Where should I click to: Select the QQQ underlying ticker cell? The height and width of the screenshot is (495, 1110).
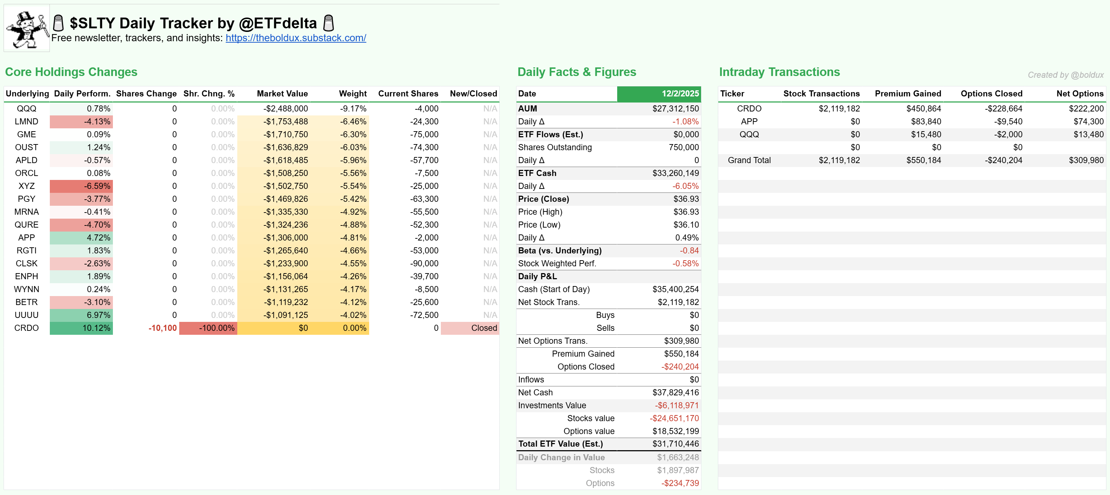pyautogui.click(x=27, y=109)
